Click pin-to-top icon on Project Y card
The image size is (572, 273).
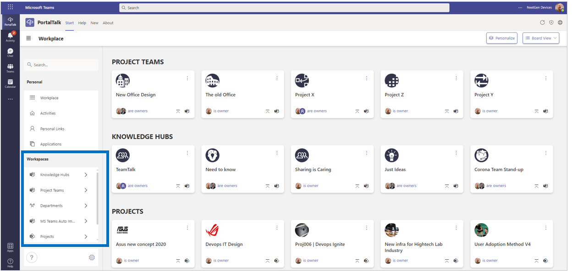pos(537,111)
